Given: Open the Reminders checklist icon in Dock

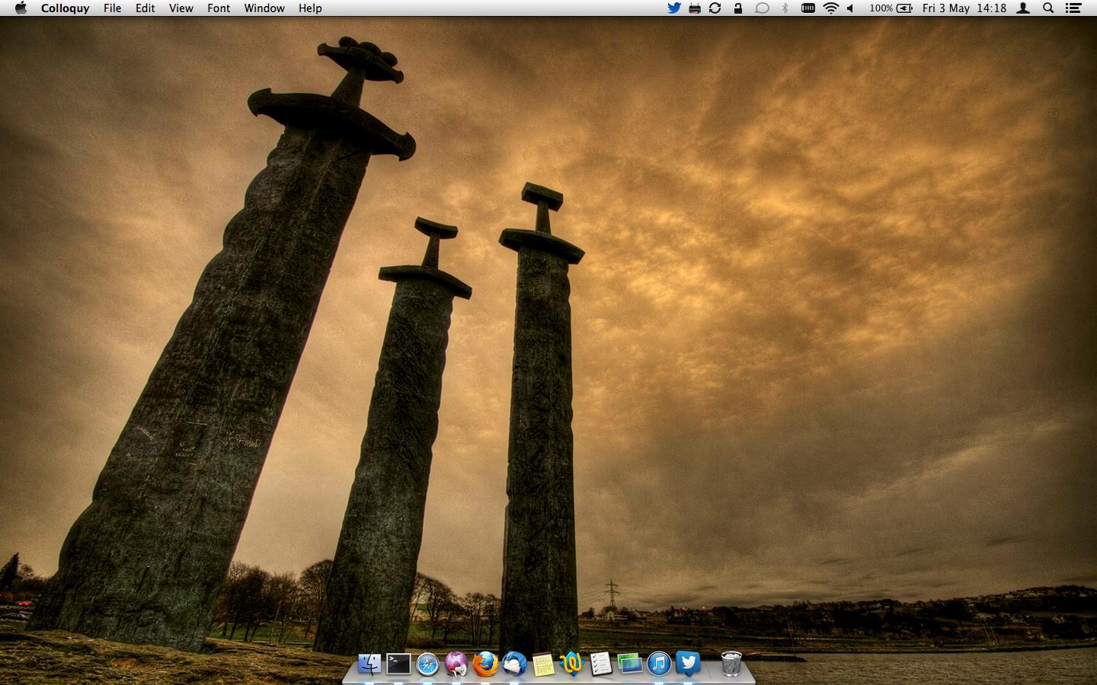Looking at the screenshot, I should click(x=600, y=664).
